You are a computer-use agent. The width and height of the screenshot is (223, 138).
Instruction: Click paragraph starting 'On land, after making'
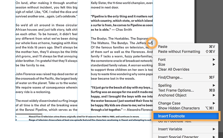pos(46,10)
